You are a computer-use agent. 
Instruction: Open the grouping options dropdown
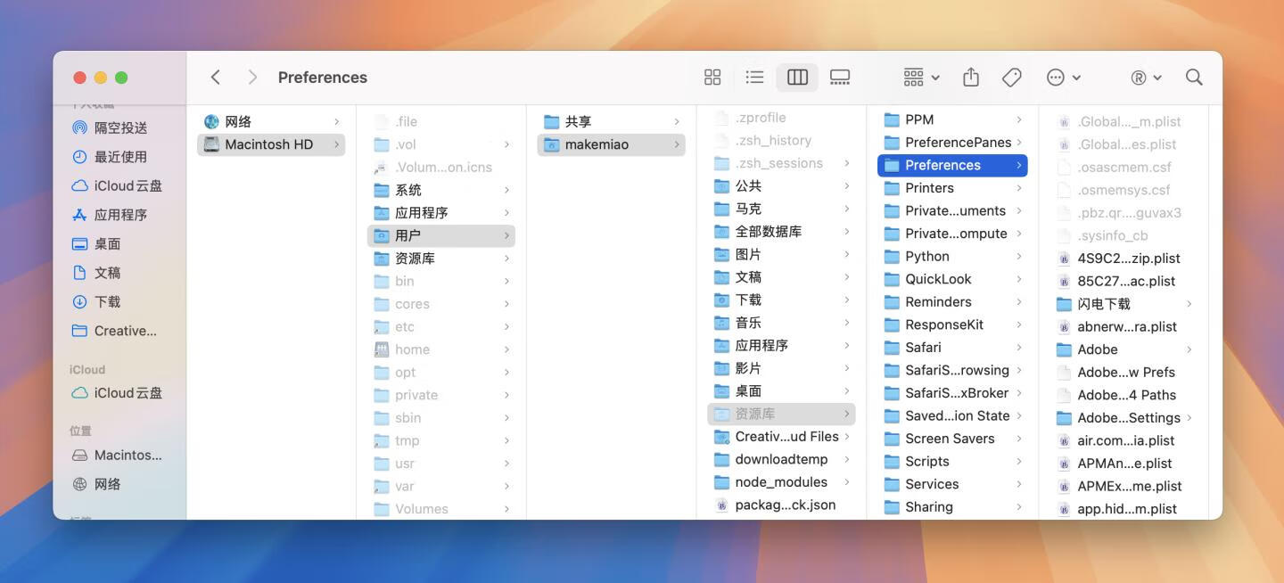(x=919, y=78)
